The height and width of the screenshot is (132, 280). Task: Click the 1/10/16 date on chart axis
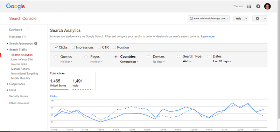(x=54, y=130)
